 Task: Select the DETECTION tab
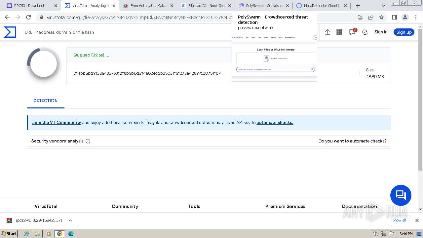(x=46, y=101)
